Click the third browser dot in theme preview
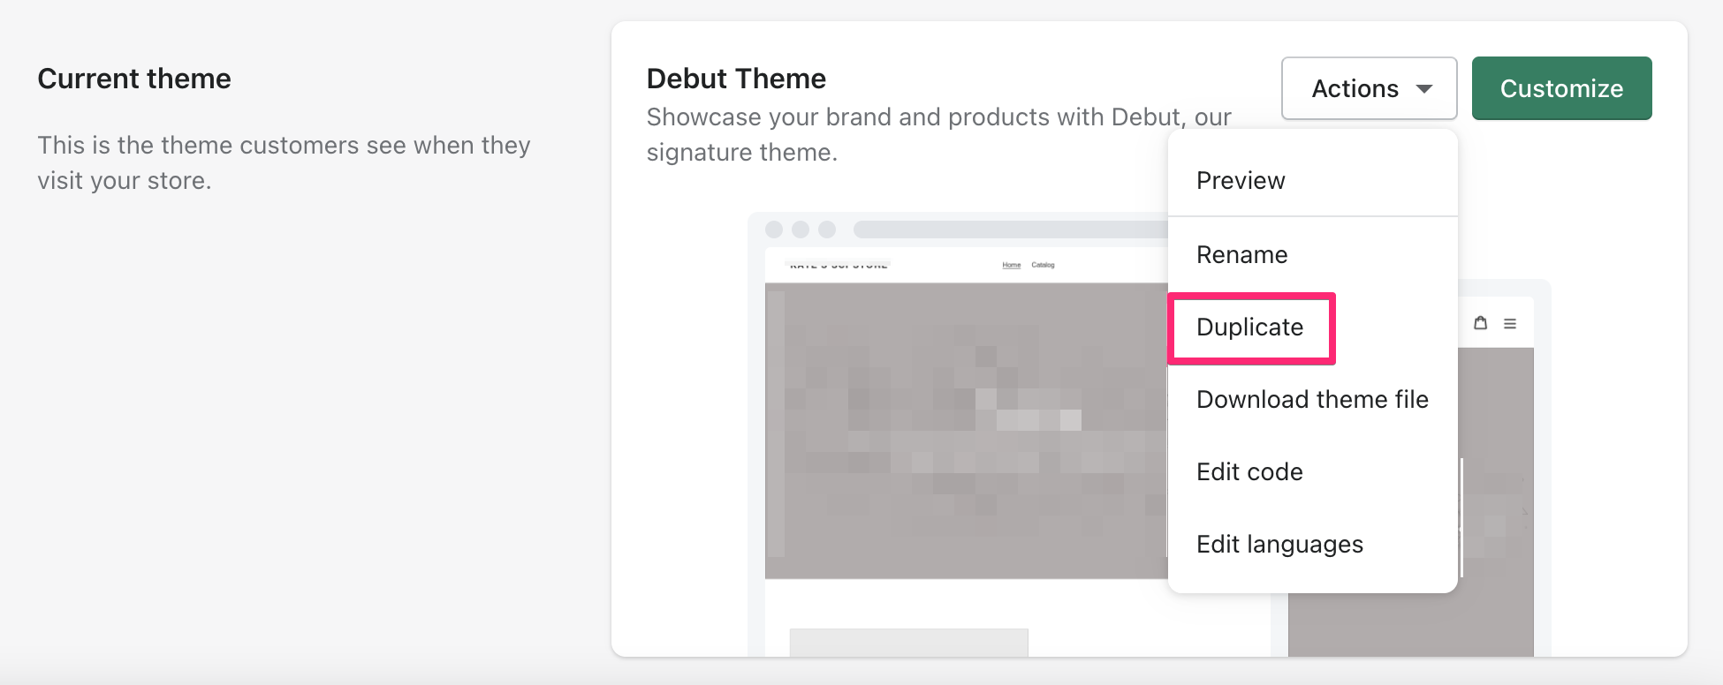Image resolution: width=1723 pixels, height=685 pixels. click(x=828, y=230)
